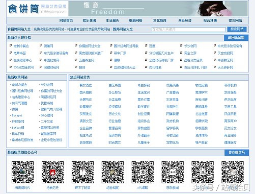The height and width of the screenshot is (194, 255).
Task: Select the 招生考试 category
Action: point(86,135)
